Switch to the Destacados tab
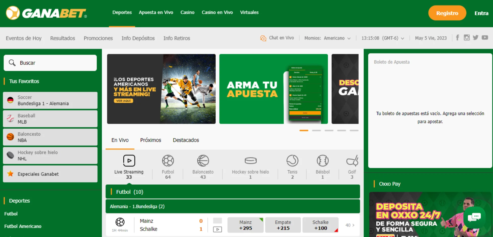The width and height of the screenshot is (493, 237). [186, 140]
